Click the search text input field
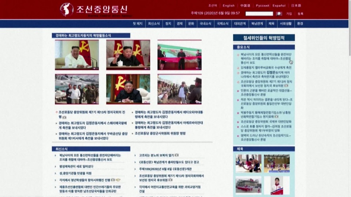The height and width of the screenshot is (197, 351). (259, 14)
